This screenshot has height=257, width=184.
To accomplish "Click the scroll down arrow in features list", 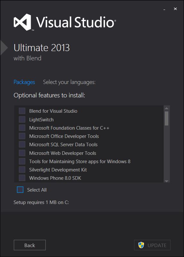I will (x=167, y=181).
